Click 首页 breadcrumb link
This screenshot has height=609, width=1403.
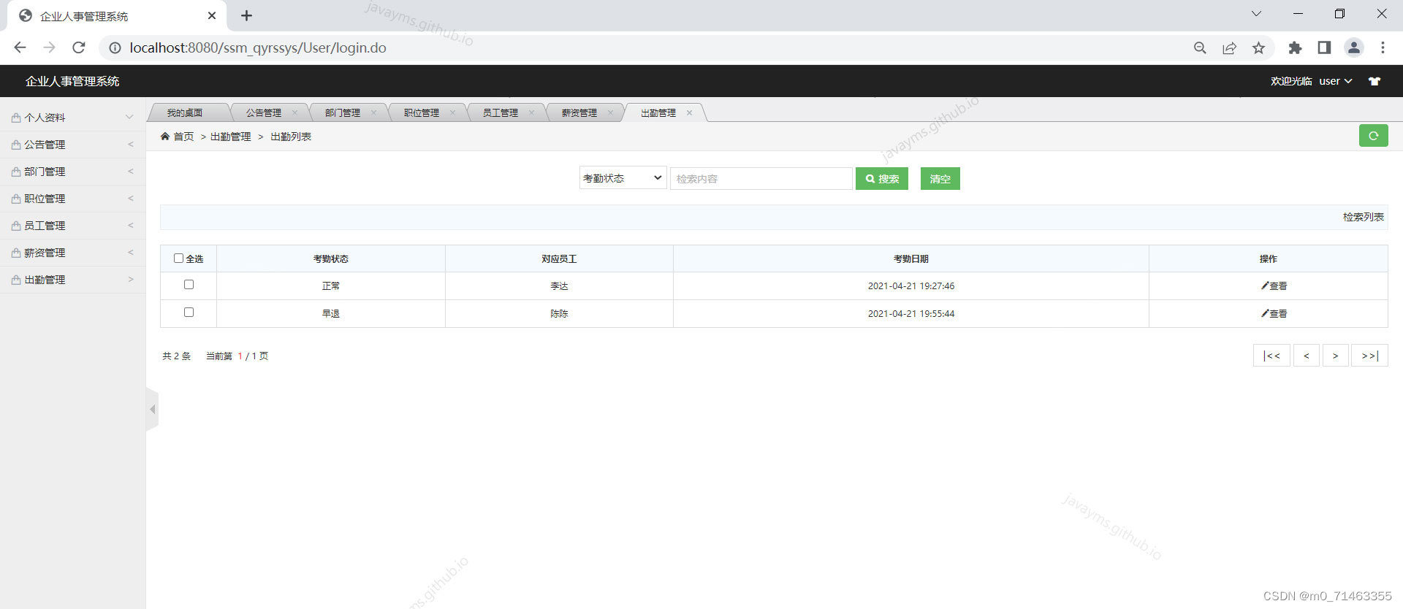(x=183, y=137)
